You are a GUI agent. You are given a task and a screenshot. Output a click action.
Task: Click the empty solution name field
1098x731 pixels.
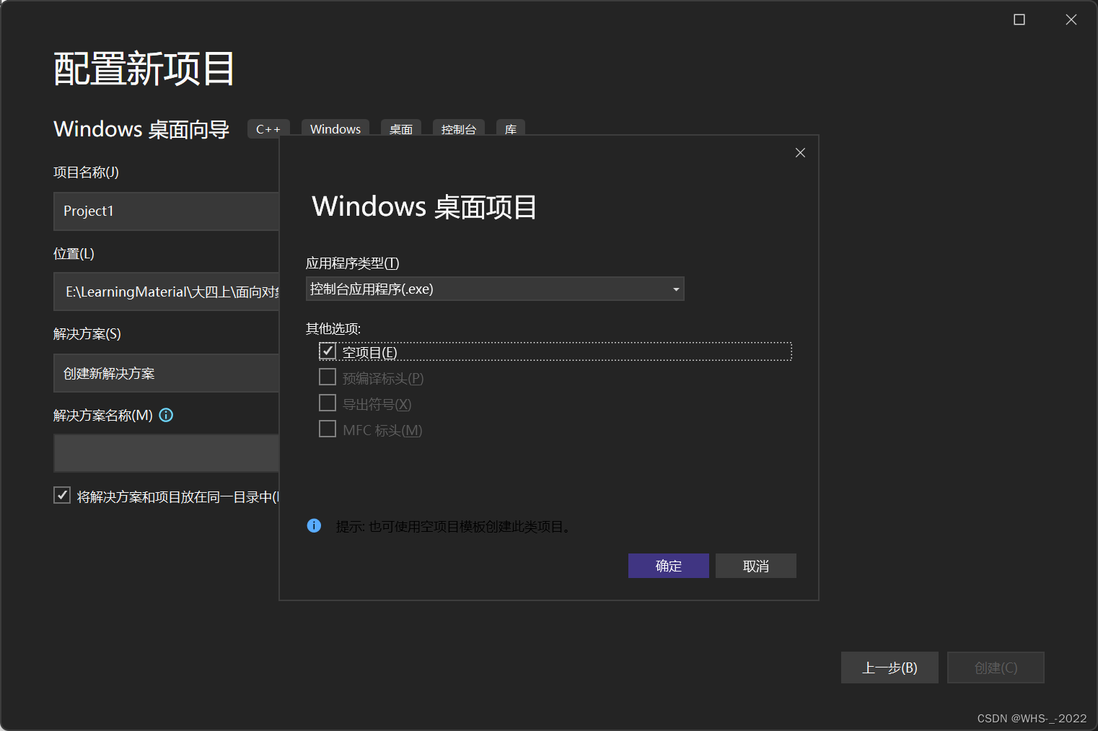(x=166, y=453)
